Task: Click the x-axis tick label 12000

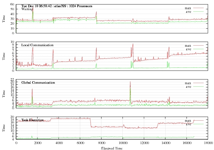Action: 144,143
